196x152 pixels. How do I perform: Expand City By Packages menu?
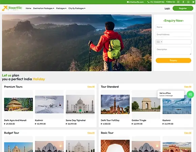(x=77, y=8)
